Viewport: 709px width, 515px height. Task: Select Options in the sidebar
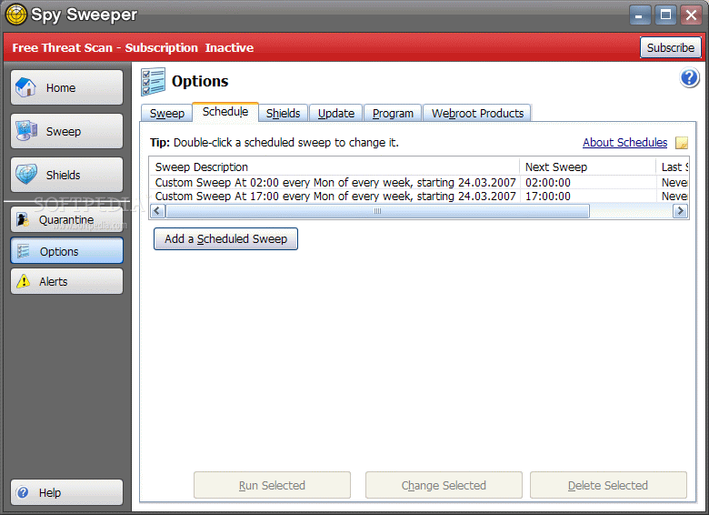click(66, 251)
